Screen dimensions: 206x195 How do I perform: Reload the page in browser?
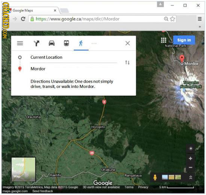pyautogui.click(x=23, y=19)
